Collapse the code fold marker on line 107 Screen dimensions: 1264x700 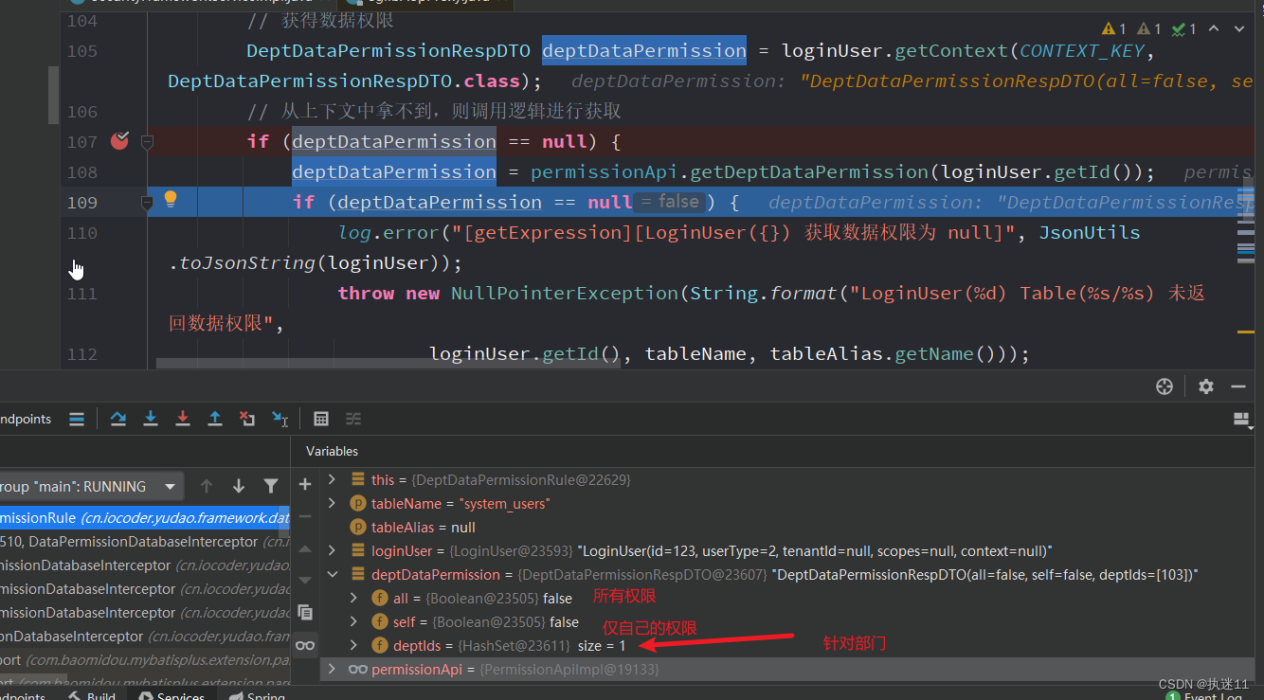point(147,142)
